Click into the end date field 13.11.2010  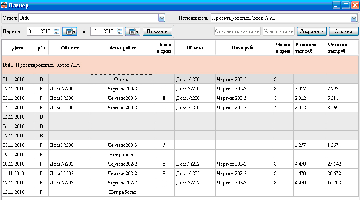[102, 31]
